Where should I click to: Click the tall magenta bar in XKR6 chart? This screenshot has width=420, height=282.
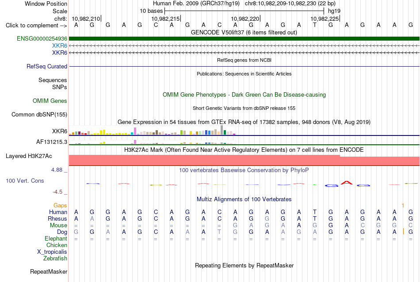135,131
